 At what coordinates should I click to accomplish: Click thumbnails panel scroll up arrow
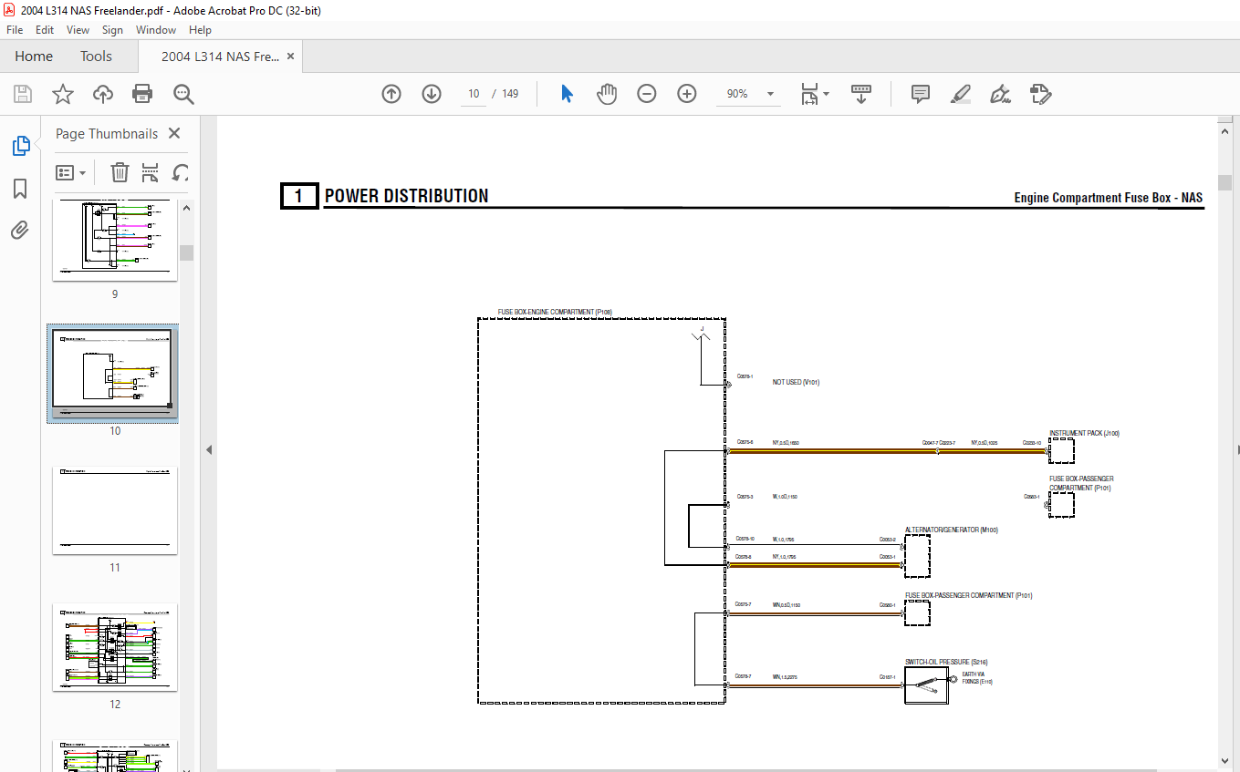[x=186, y=208]
